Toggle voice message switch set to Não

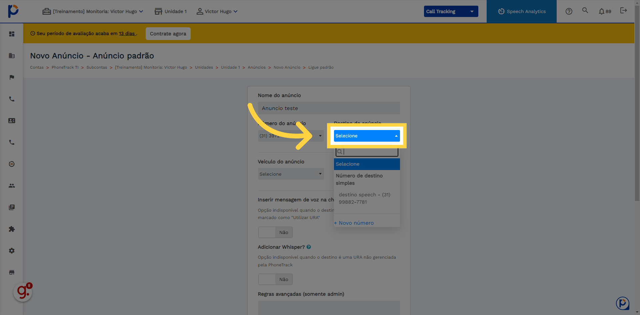(x=275, y=232)
